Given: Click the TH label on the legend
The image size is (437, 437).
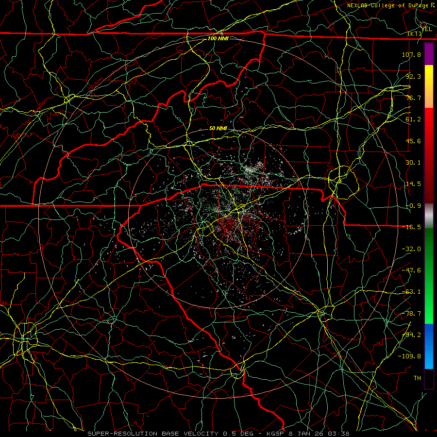Looking at the screenshot, I should (x=417, y=378).
